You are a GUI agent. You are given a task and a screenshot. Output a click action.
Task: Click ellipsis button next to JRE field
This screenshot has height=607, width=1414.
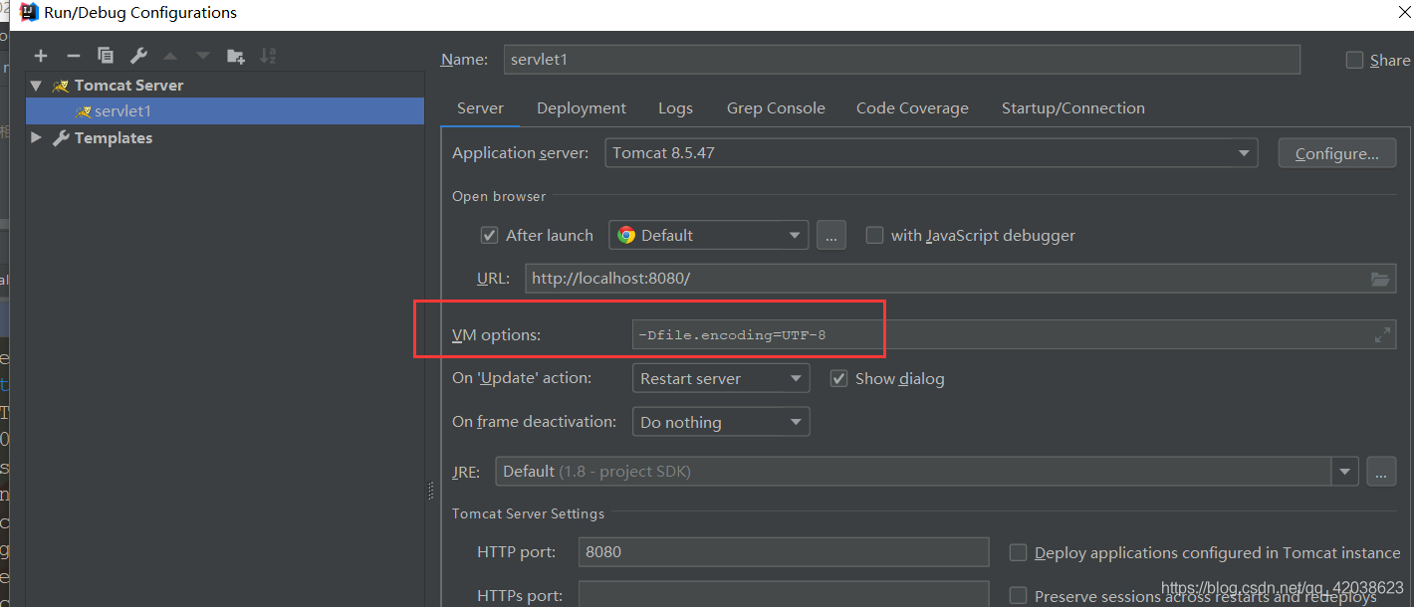point(1381,472)
